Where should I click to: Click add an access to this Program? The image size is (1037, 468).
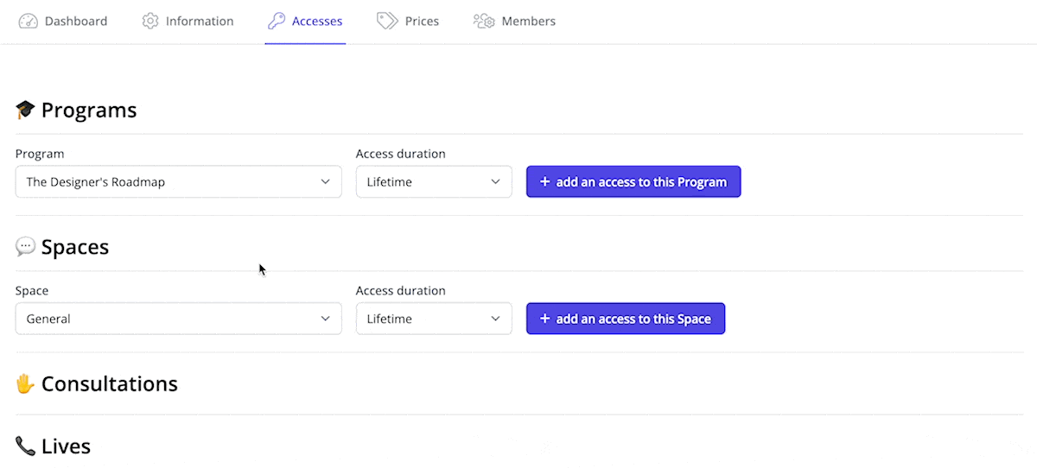633,182
